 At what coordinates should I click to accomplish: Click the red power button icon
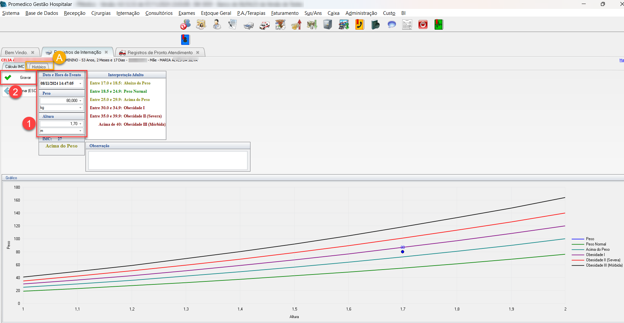click(423, 25)
